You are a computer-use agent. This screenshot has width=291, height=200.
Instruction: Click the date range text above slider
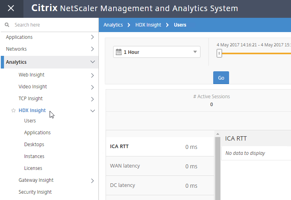254,45
